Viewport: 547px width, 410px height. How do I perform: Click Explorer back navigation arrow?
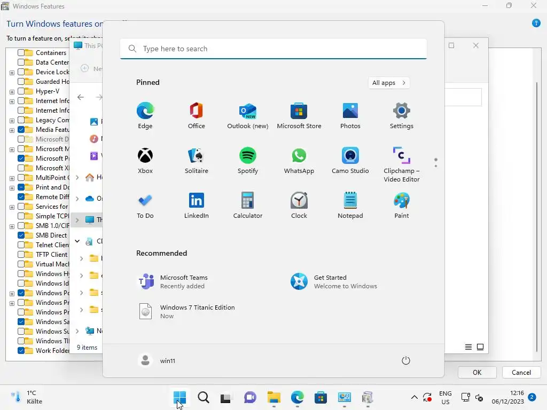(81, 97)
